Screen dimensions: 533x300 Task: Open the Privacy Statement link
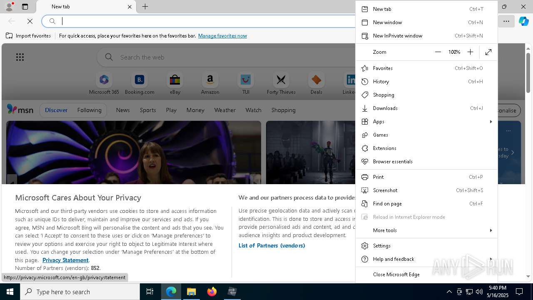(x=65, y=260)
